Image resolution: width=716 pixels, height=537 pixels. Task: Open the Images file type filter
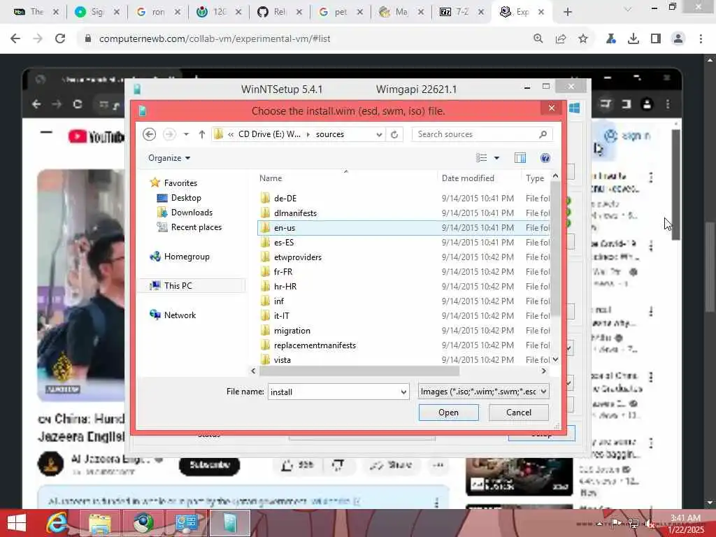point(484,392)
